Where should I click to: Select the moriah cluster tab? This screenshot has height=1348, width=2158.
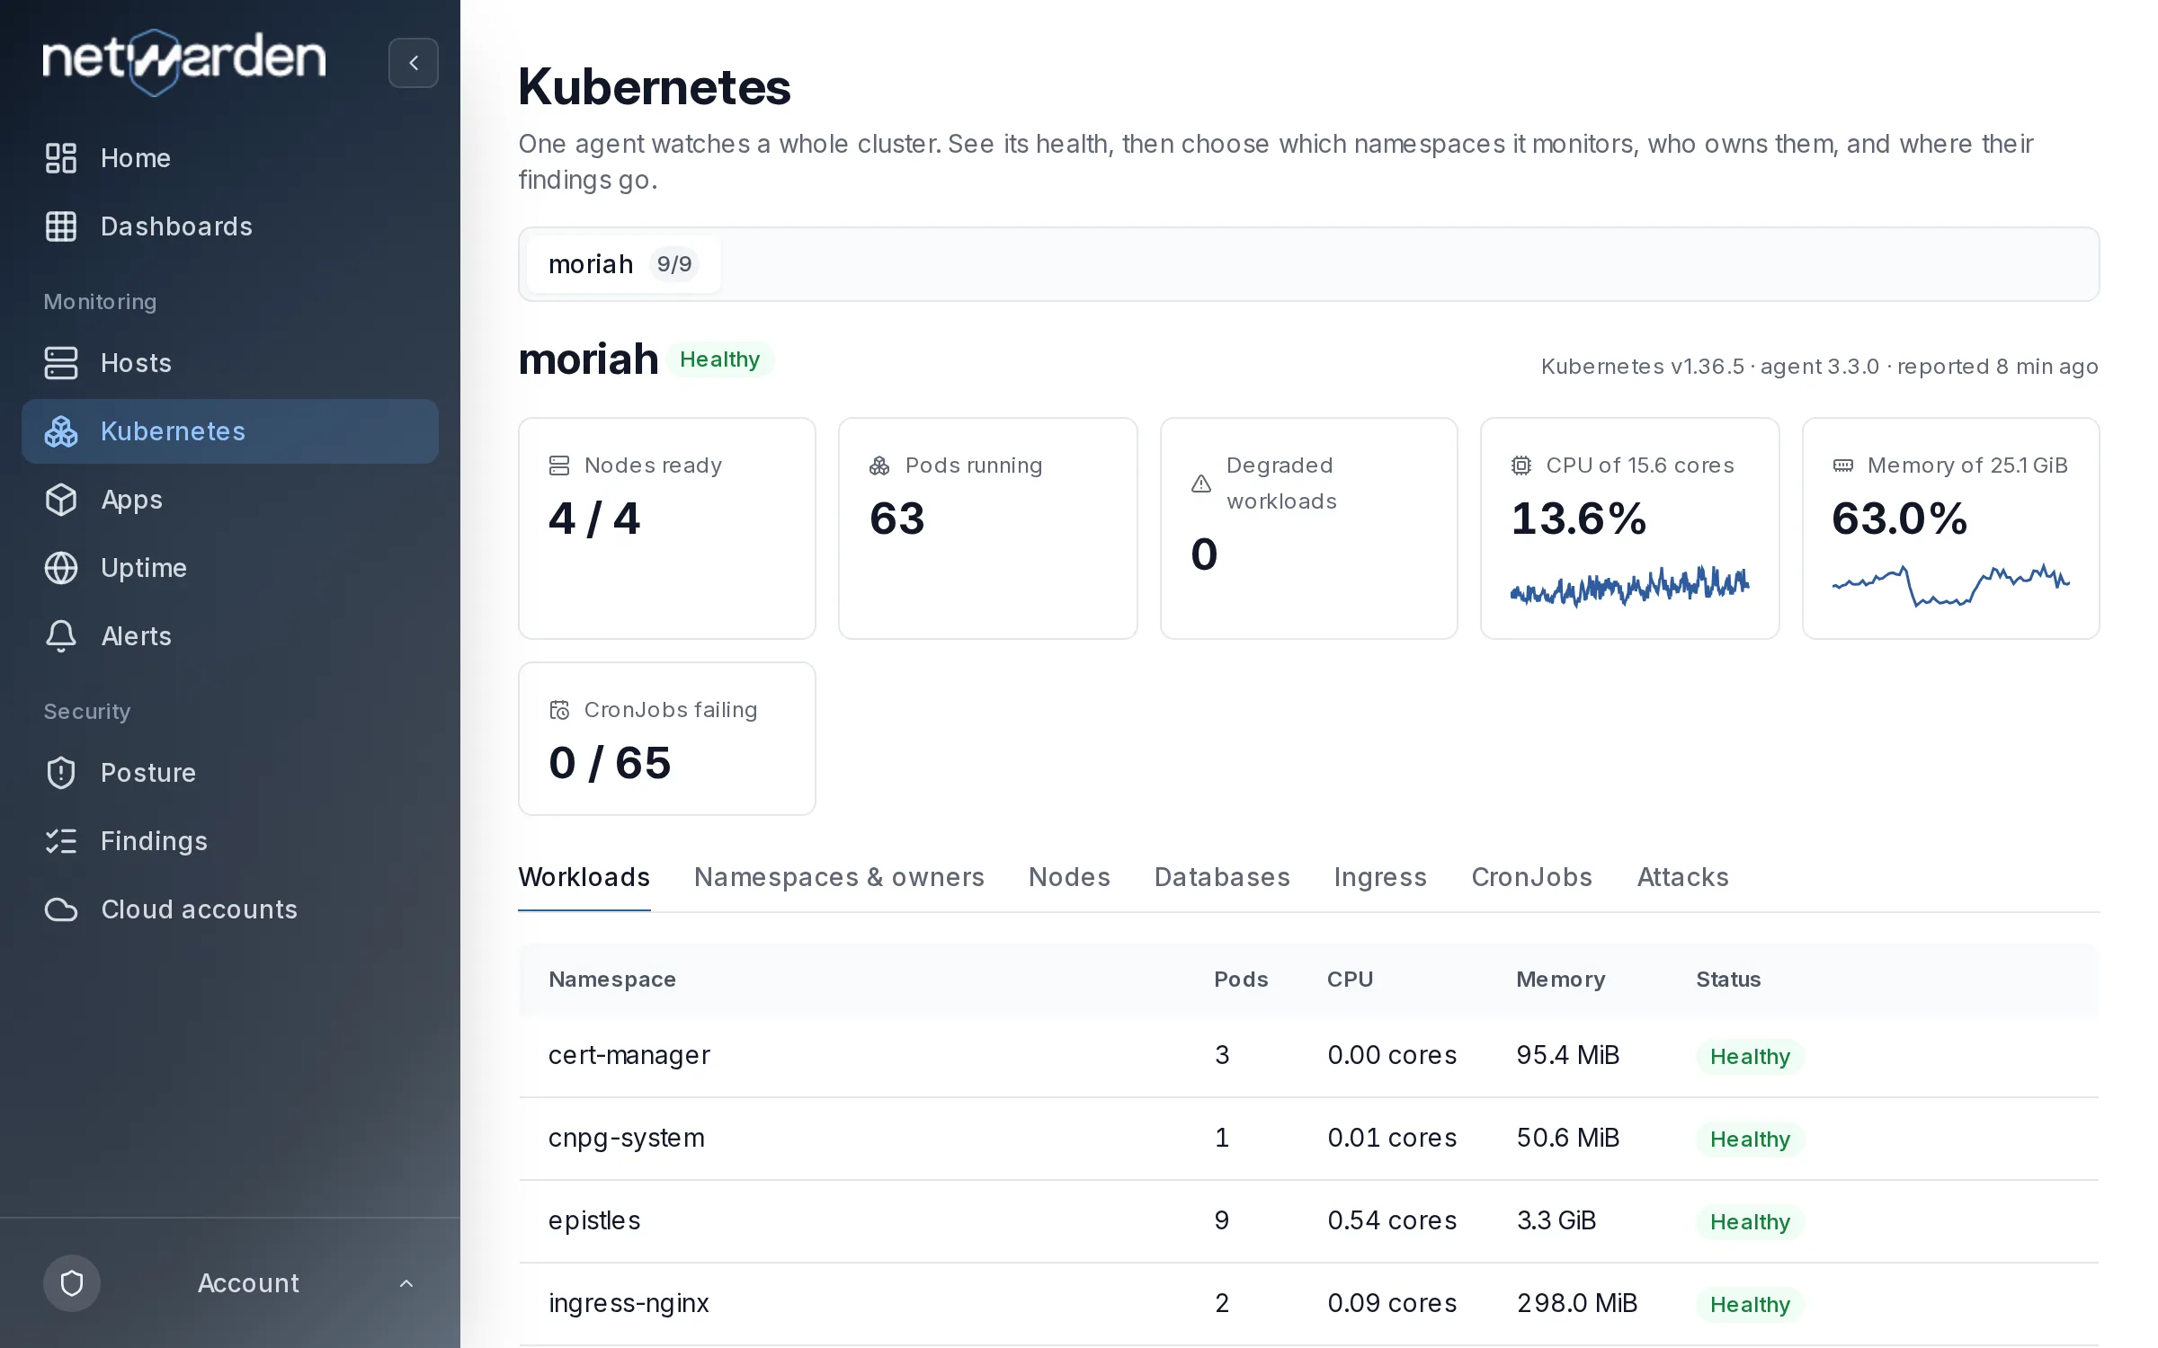tap(624, 264)
